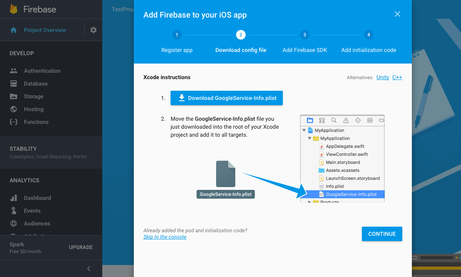Select the Storage sidebar icon
461x277 pixels.
tap(14, 96)
